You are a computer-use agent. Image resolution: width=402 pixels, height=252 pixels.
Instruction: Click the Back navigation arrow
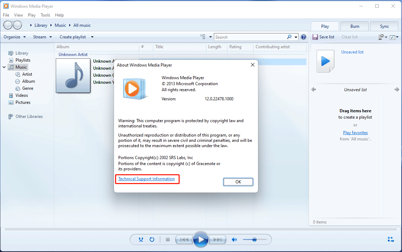click(x=8, y=25)
